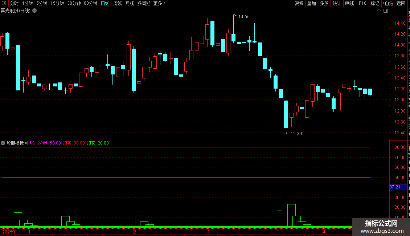Image resolution: width=410 pixels, height=236 pixels.
Task: Click month 3 marker on the date axis
Action: (x=208, y=232)
